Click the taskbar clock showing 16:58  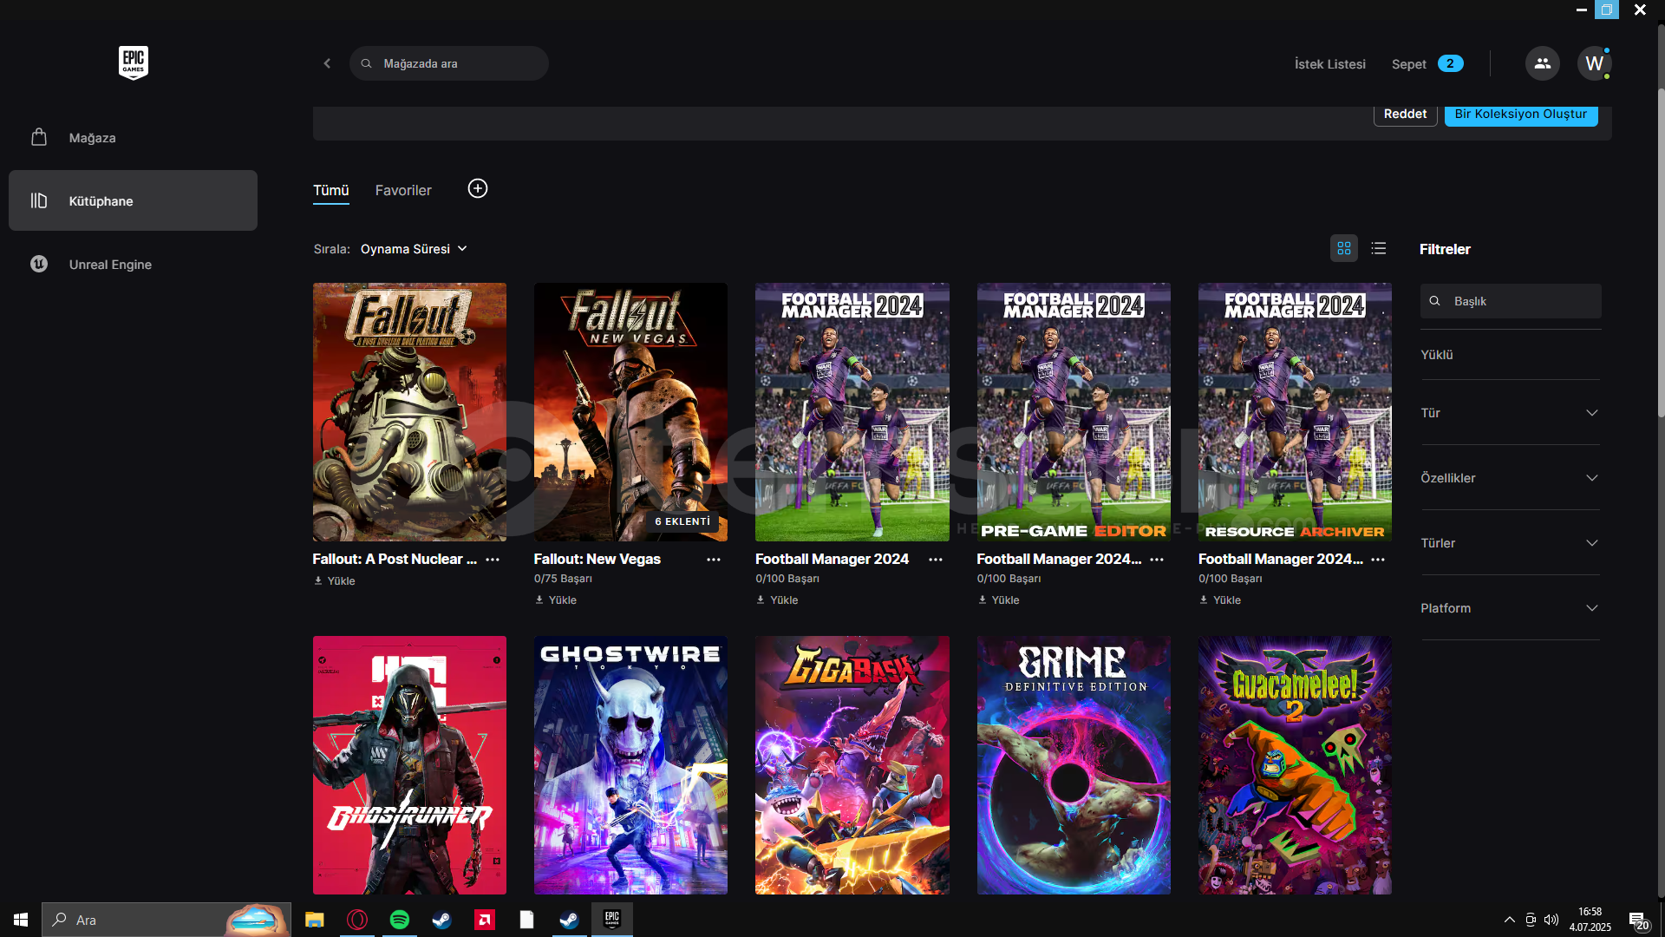point(1590,920)
